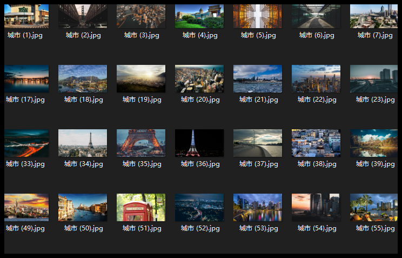Select the 城市 (53).jpg reflections thumbnail
The height and width of the screenshot is (258, 402).
coord(258,207)
